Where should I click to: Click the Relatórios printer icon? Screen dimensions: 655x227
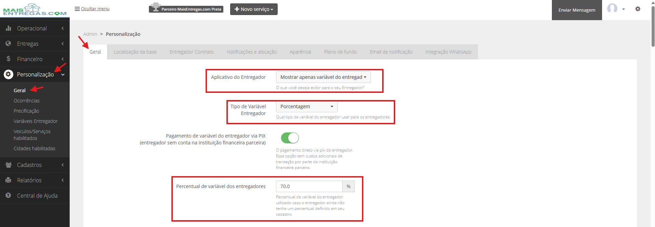click(9, 180)
